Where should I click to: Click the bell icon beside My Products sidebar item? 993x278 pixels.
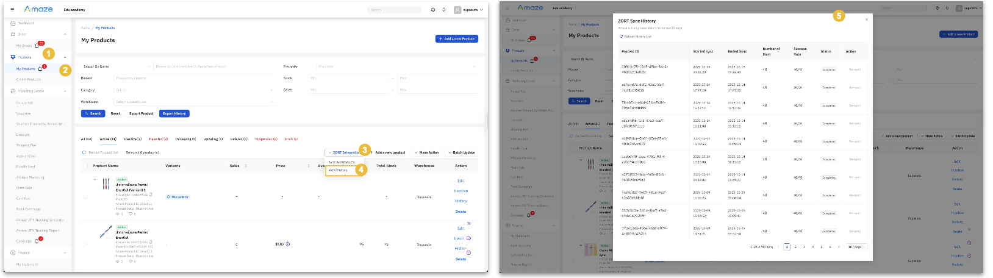point(40,69)
